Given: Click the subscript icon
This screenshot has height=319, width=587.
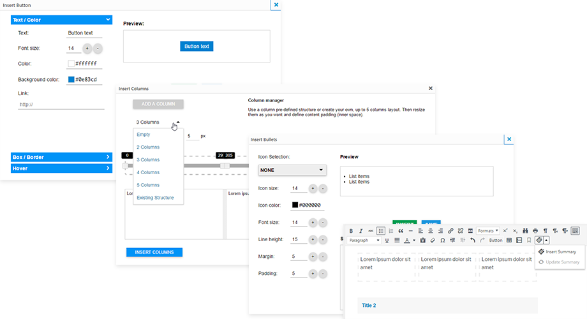Looking at the screenshot, I should pyautogui.click(x=515, y=231).
